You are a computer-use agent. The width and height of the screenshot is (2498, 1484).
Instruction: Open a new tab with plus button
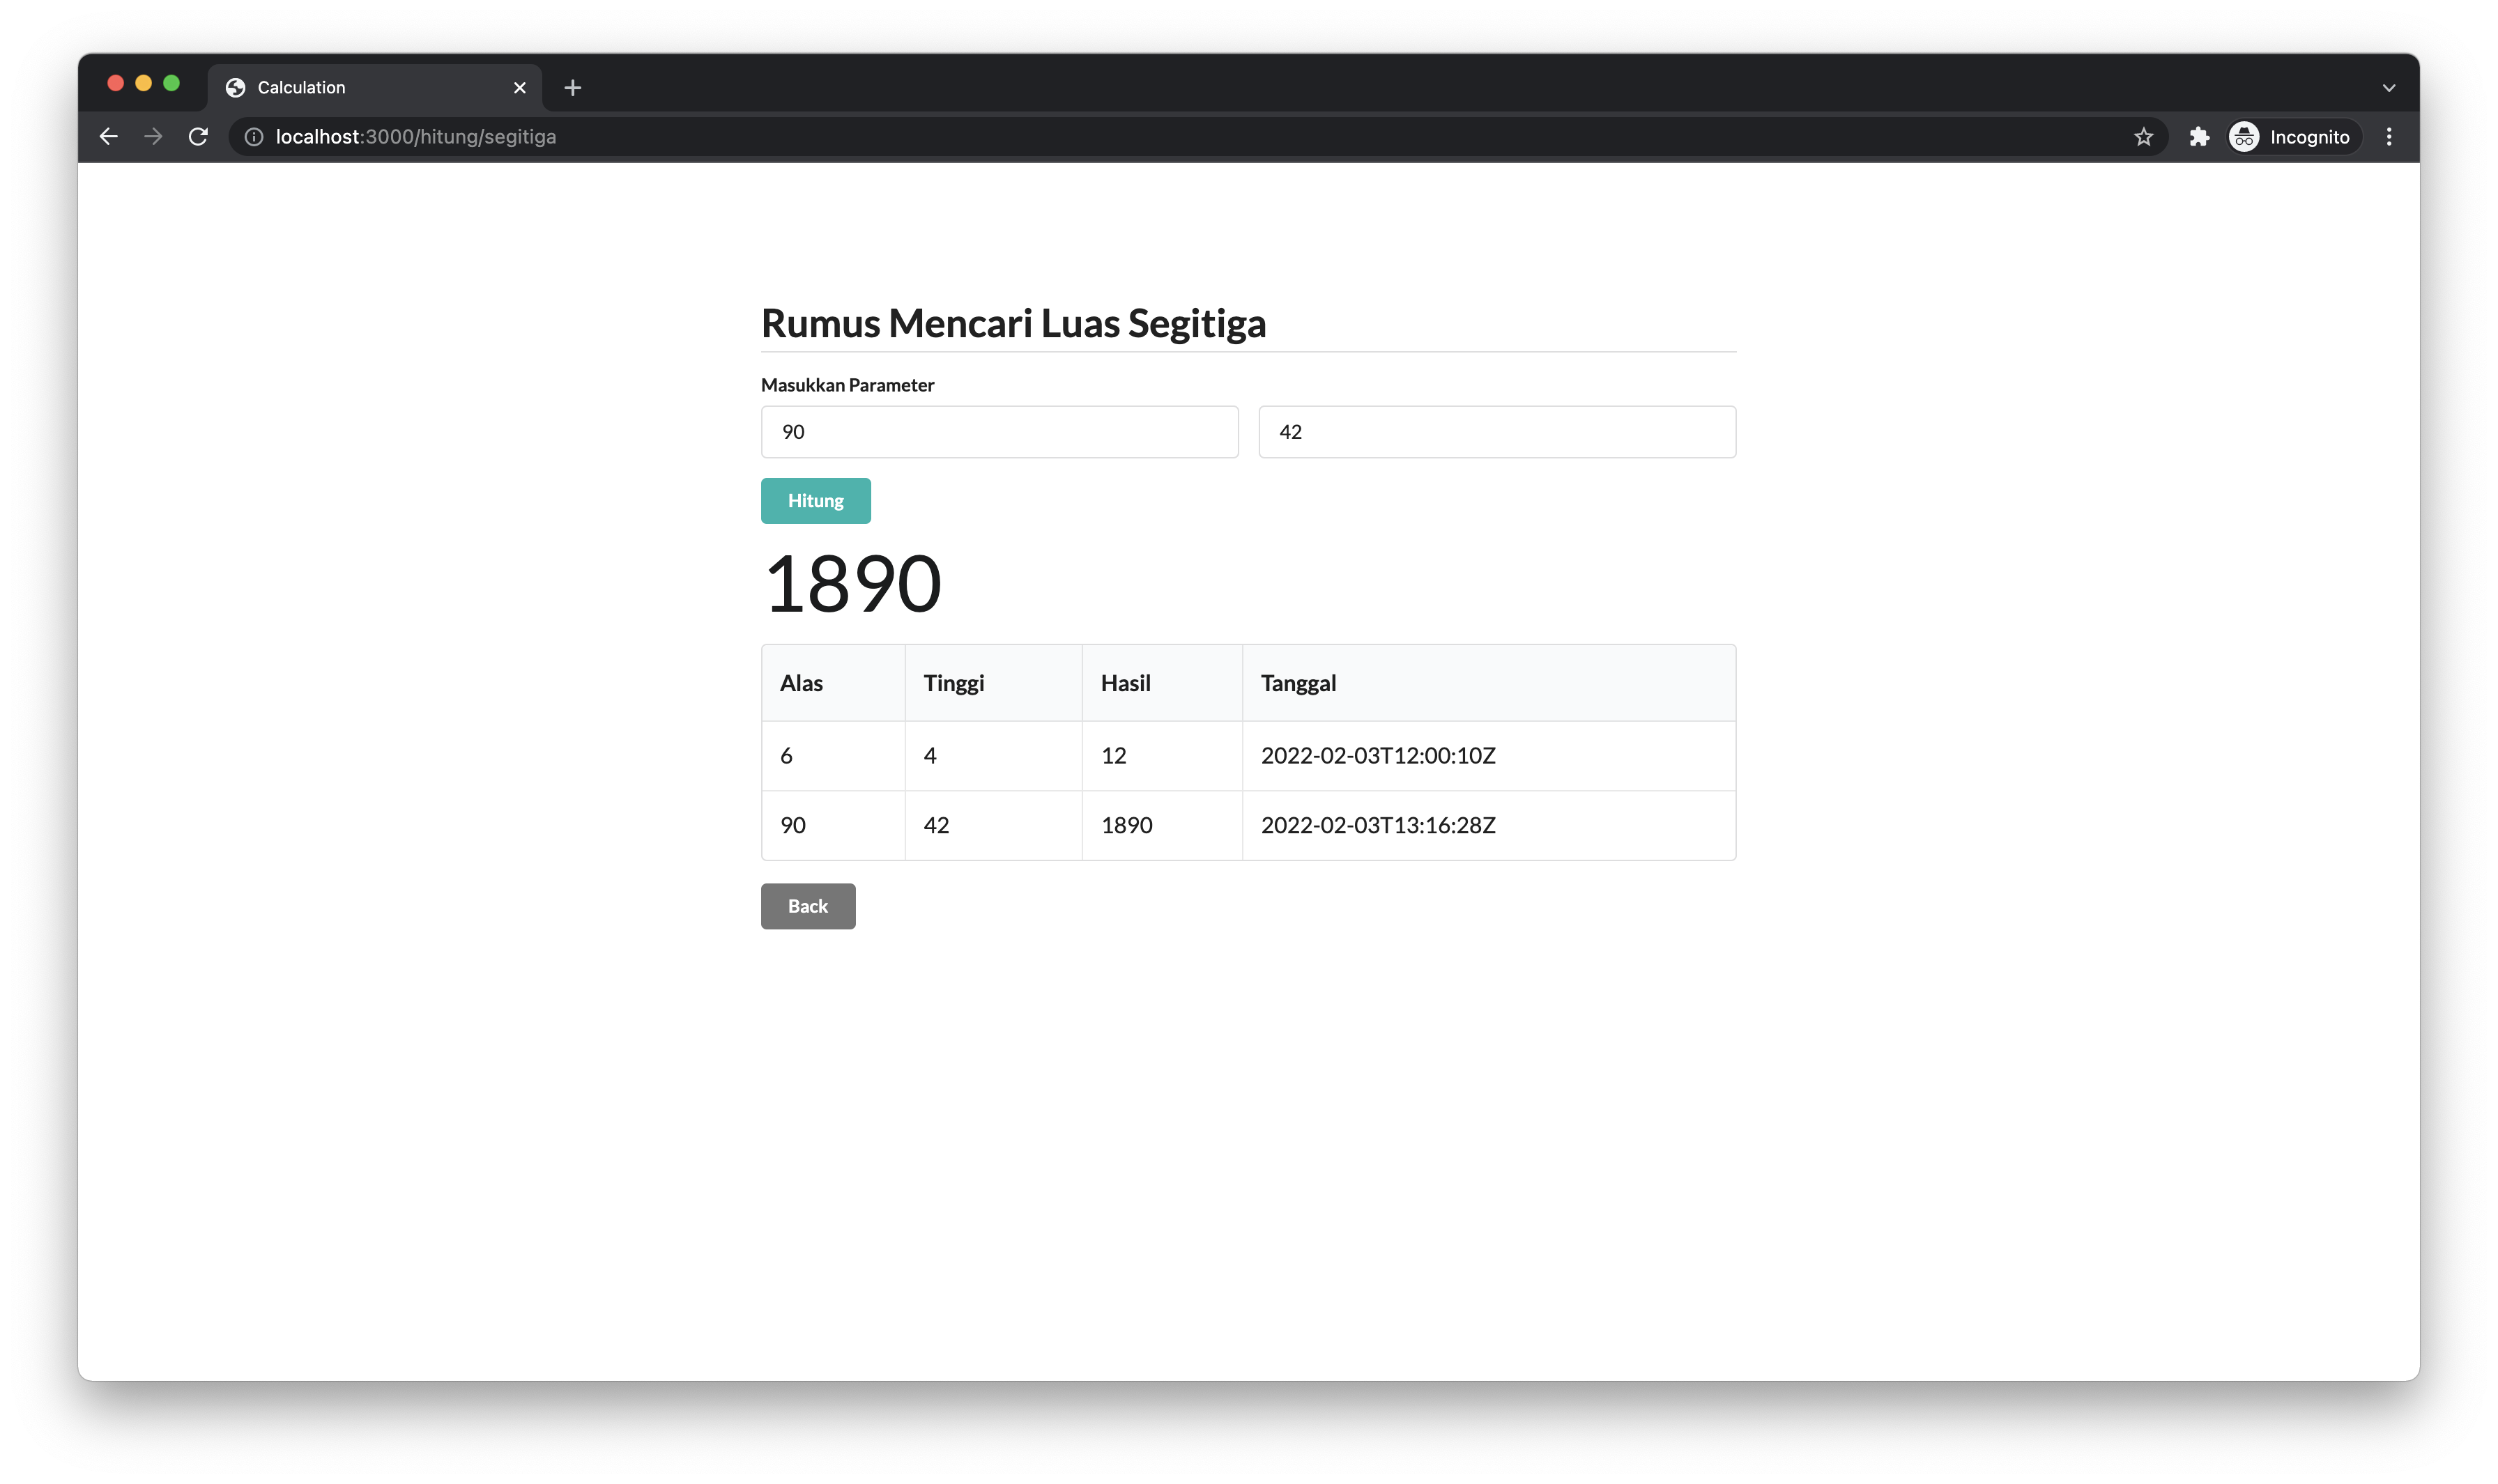[x=572, y=88]
